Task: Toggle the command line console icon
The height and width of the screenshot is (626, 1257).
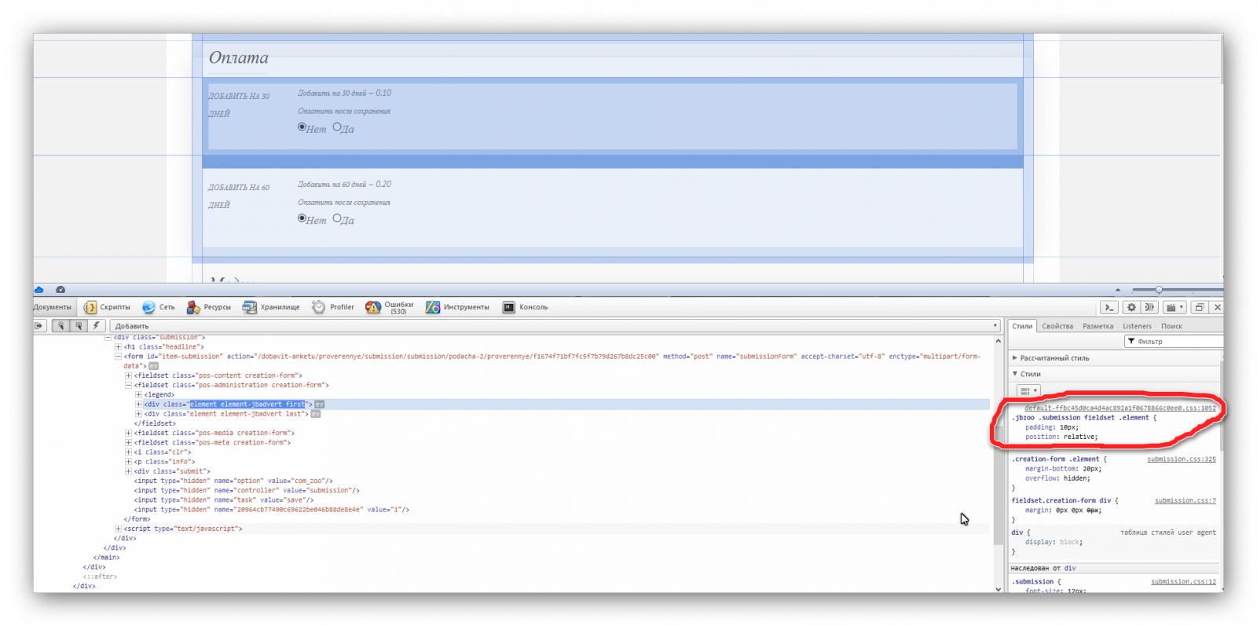Action: tap(1109, 307)
